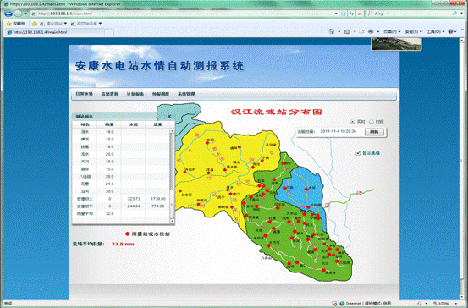Click the landscape photo thumbnail at top right
The image size is (468, 308).
tap(396, 44)
